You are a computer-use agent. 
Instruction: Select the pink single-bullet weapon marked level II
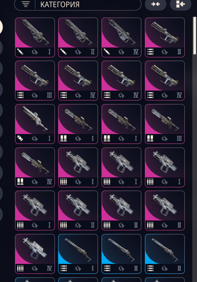(x=78, y=37)
